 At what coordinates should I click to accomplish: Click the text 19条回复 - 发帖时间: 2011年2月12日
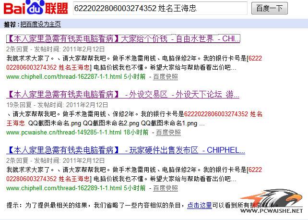pyautogui.click(x=57, y=105)
